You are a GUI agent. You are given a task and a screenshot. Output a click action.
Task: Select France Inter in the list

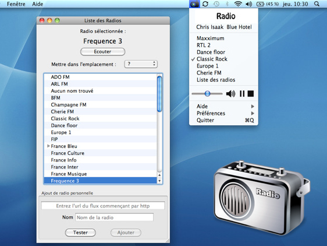coord(101,167)
